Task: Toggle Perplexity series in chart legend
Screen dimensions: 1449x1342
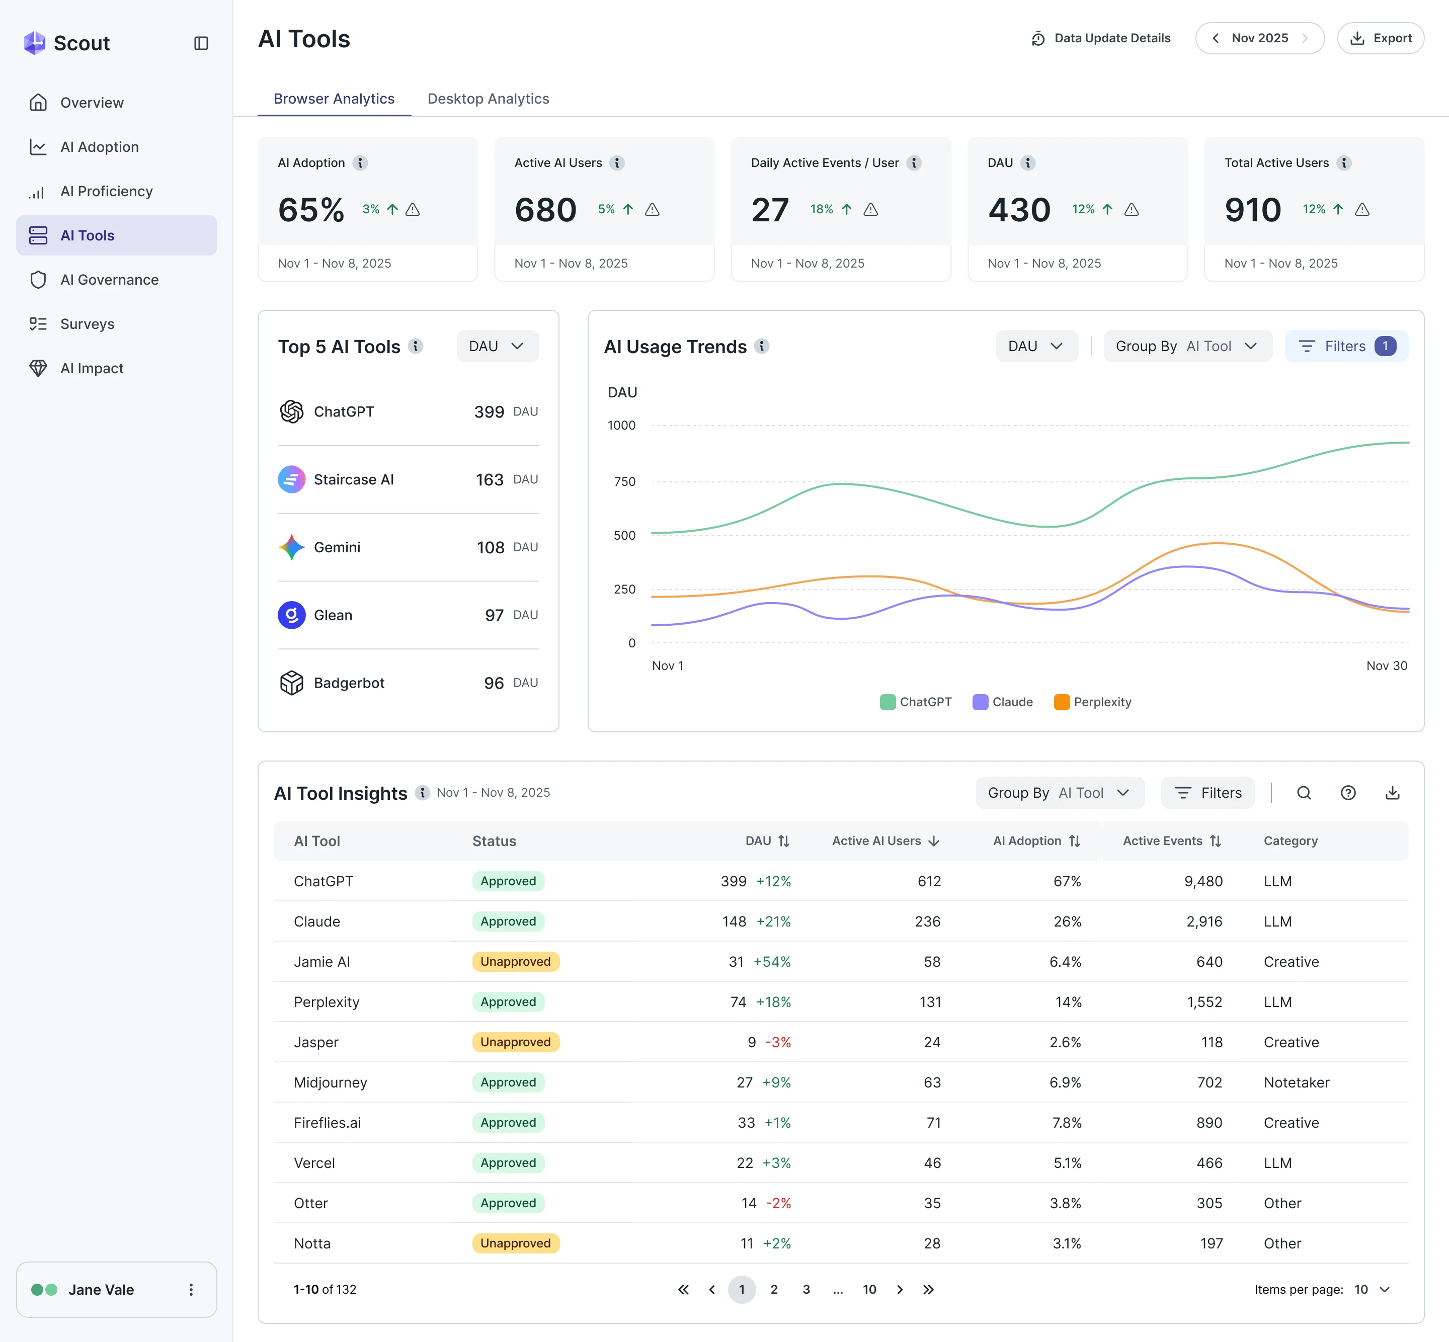Action: (x=1092, y=702)
